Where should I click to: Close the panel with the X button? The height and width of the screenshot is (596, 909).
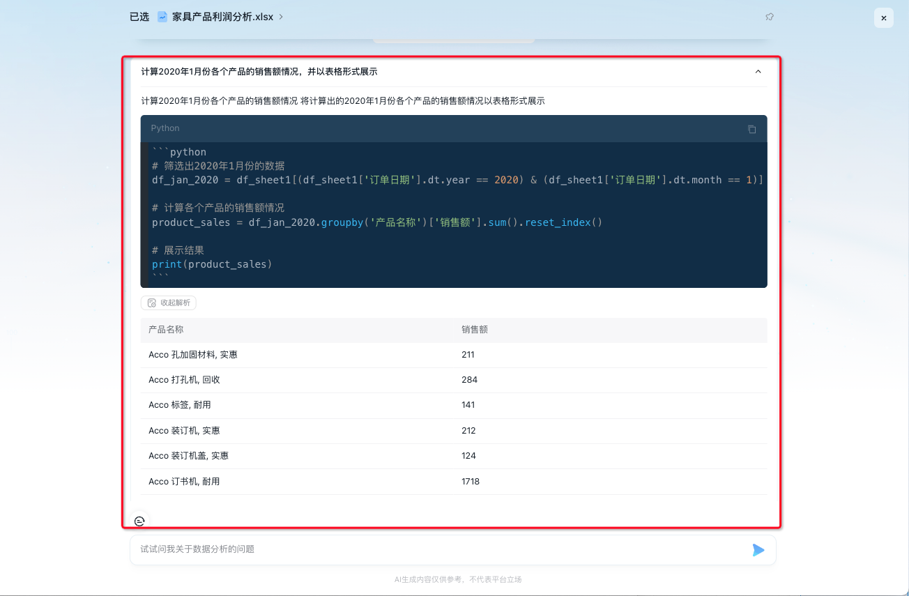point(884,18)
